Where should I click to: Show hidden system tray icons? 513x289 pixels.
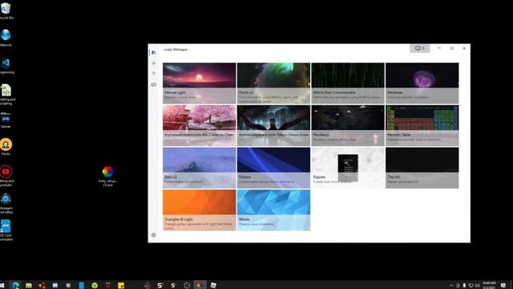[451, 286]
